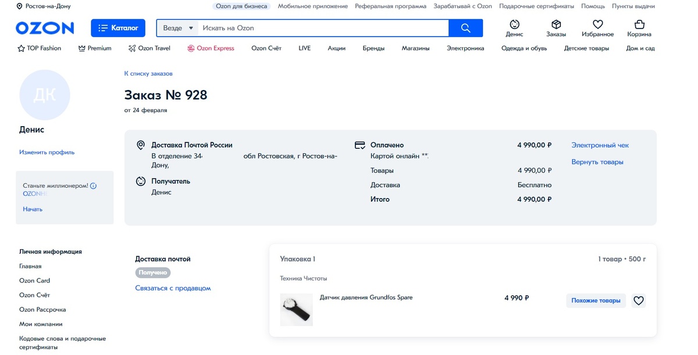Click the OZON logo

pos(45,28)
